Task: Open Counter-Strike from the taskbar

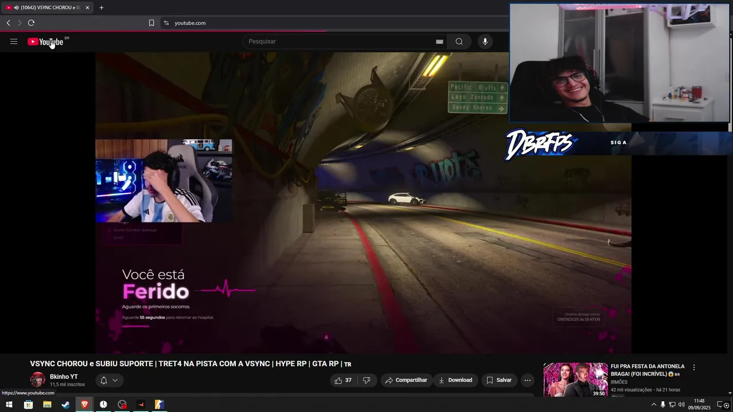Action: pos(160,405)
